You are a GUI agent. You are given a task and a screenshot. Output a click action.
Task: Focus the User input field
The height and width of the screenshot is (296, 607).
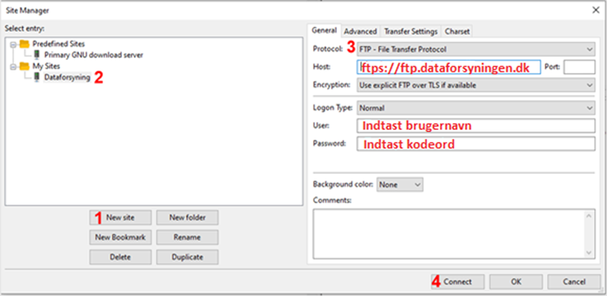[x=476, y=126]
